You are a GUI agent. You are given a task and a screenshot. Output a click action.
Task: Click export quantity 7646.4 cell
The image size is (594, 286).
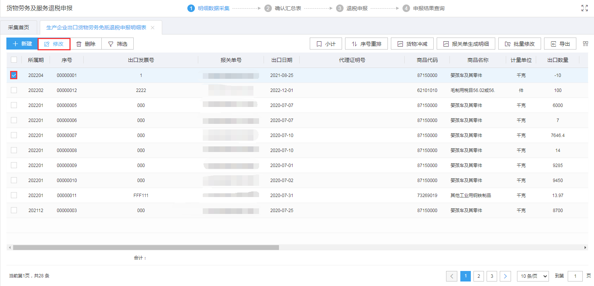(558, 135)
